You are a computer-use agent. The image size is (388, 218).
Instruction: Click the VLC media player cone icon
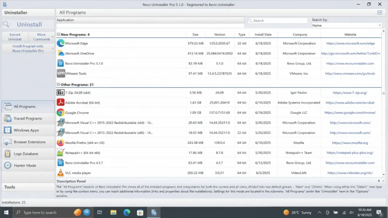(x=60, y=173)
